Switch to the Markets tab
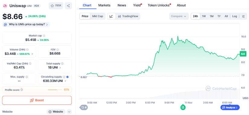249x115 pixels. (x=104, y=5)
